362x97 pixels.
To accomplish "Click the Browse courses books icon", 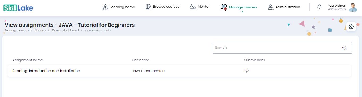I will 148,7.
